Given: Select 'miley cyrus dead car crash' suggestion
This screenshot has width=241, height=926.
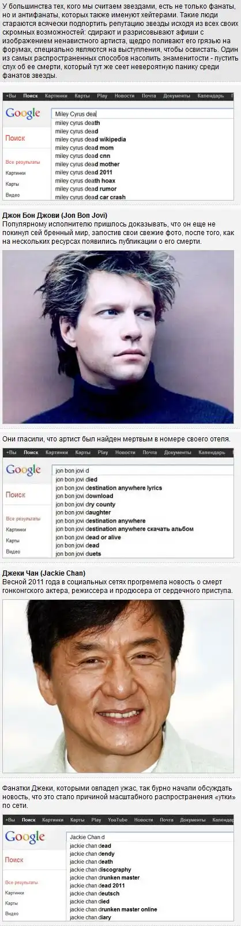Looking at the screenshot, I should (x=91, y=197).
